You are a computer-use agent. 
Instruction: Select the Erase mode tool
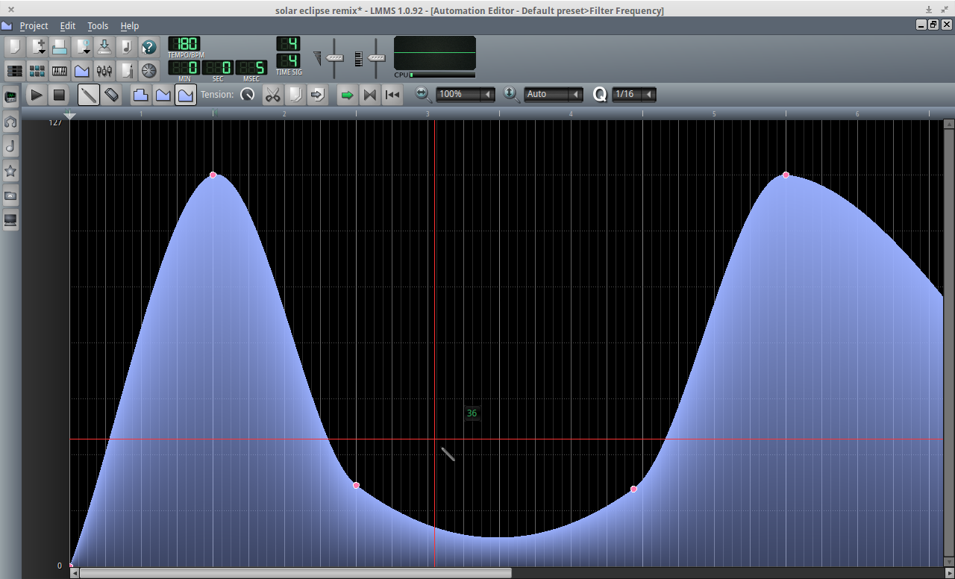[x=111, y=95]
